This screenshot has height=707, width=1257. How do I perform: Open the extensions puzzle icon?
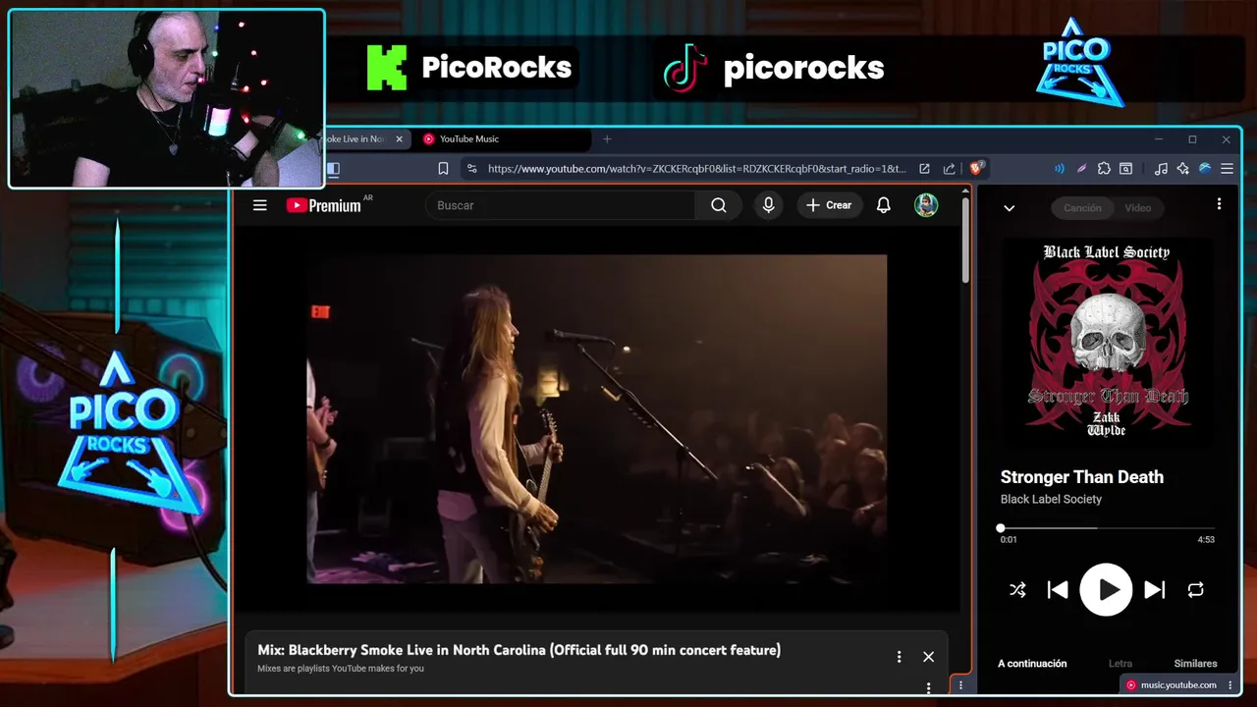[1104, 169]
